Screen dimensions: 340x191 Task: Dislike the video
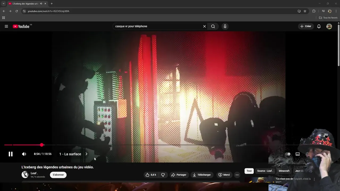tap(163, 175)
